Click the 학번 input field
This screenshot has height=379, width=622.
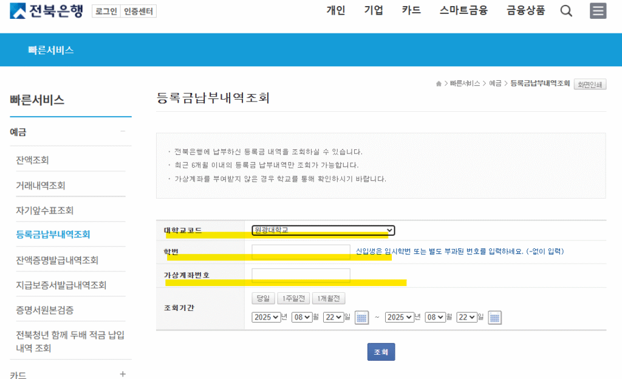point(301,251)
